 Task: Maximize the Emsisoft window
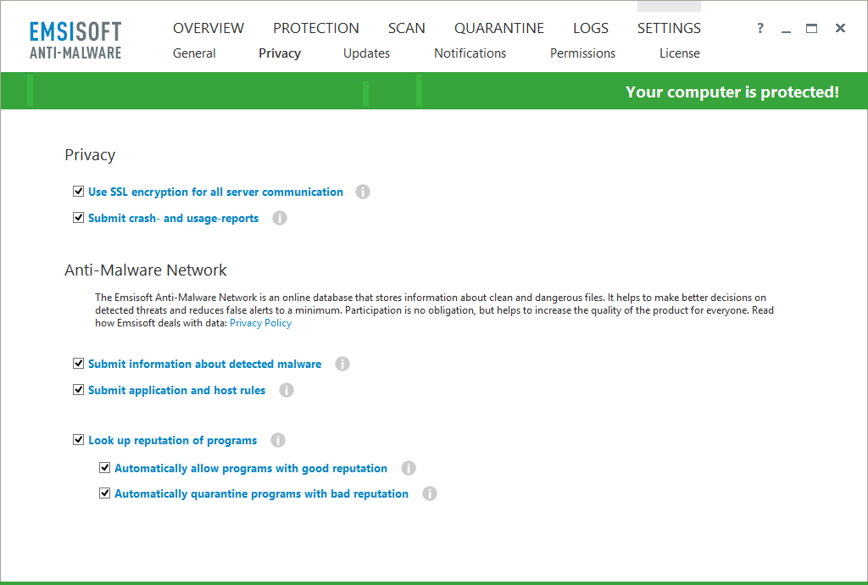coord(811,28)
